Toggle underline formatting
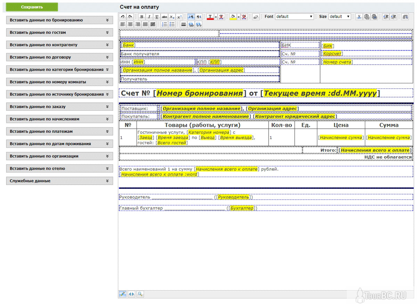The height and width of the screenshot is (304, 417). click(157, 17)
